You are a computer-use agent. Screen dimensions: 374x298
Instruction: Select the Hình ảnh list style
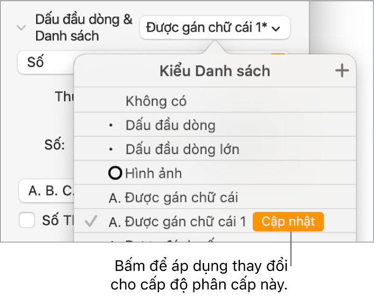coord(154,174)
